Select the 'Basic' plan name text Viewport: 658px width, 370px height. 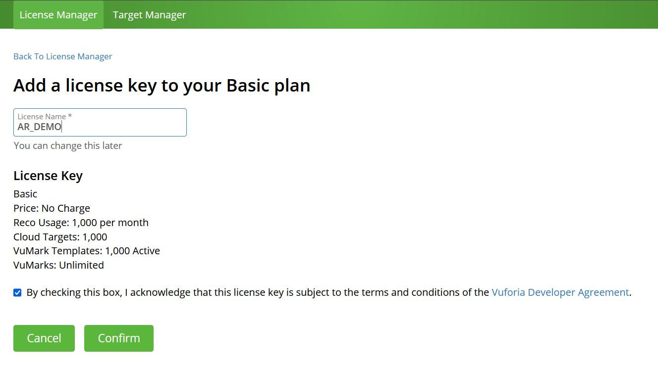(25, 194)
